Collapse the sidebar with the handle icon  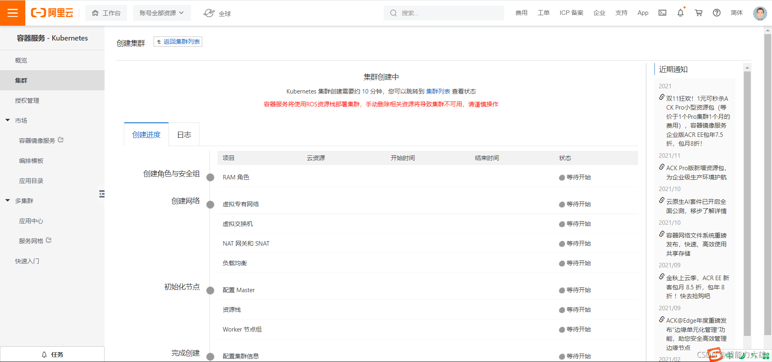pos(102,194)
